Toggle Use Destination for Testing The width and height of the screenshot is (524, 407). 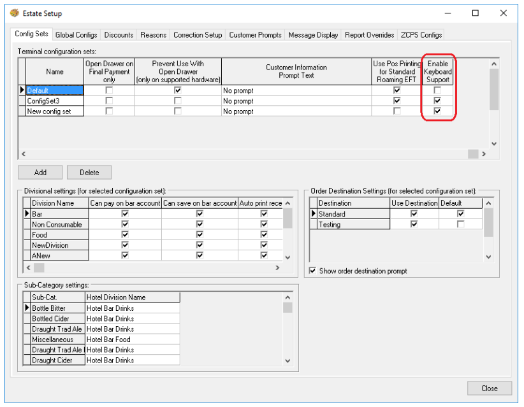point(414,224)
